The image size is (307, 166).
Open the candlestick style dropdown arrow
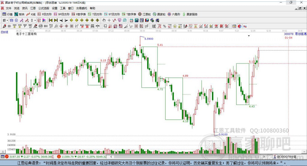(x=35, y=20)
